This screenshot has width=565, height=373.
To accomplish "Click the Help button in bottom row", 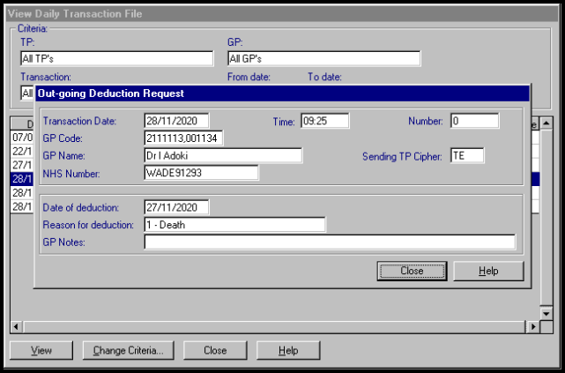I will [288, 350].
